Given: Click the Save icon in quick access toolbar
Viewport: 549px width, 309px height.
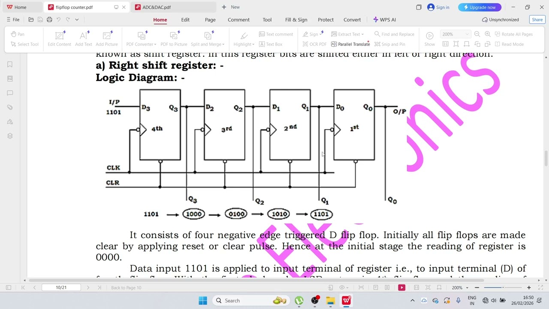Looking at the screenshot, I should [40, 19].
